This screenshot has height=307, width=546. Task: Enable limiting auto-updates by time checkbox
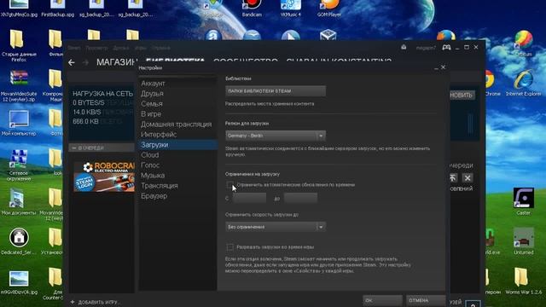[229, 185]
